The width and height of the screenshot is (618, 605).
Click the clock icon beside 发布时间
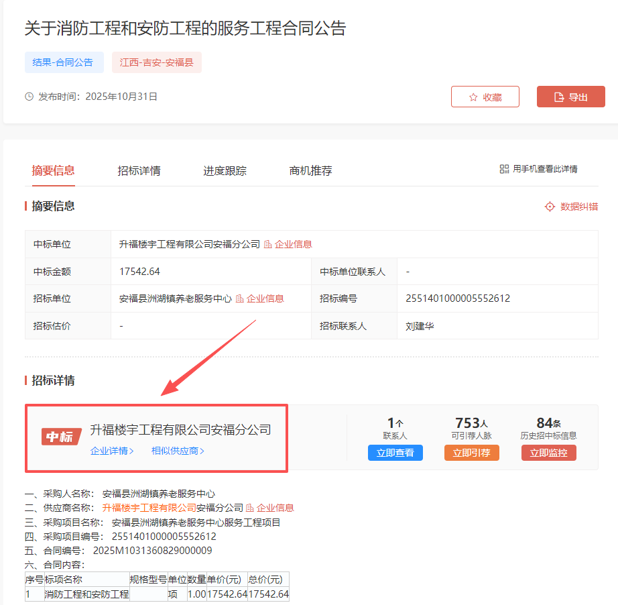click(x=29, y=97)
